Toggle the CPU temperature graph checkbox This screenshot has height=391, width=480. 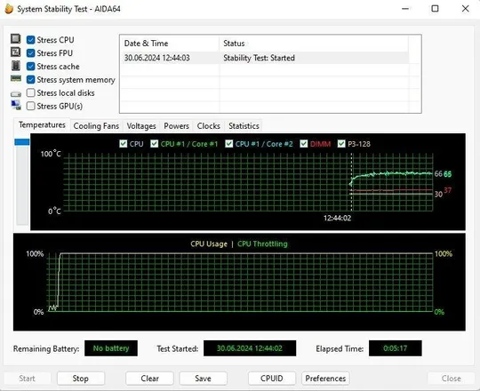pos(124,144)
